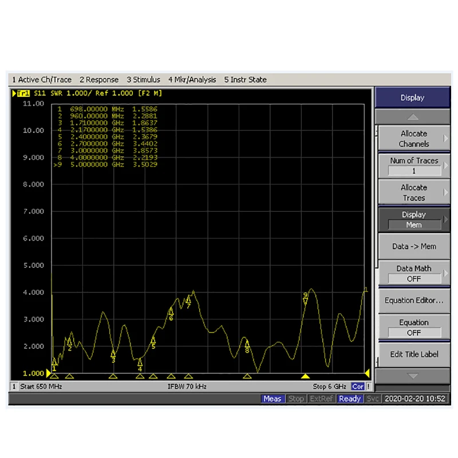Click the filled marker 9 axis triangle
Screen dimensions: 458x458
(306, 376)
